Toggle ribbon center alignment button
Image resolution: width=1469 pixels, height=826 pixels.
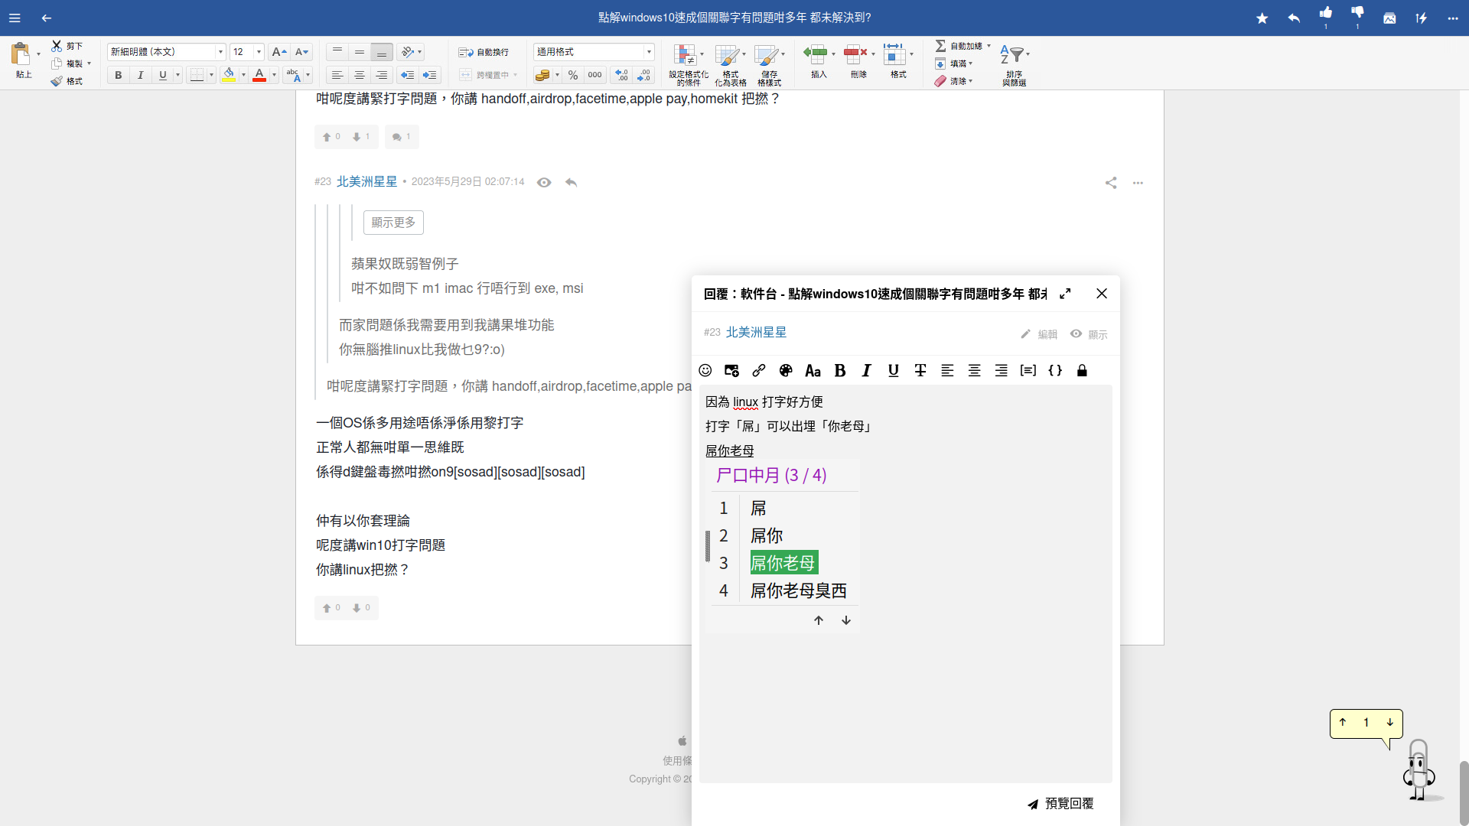[359, 75]
